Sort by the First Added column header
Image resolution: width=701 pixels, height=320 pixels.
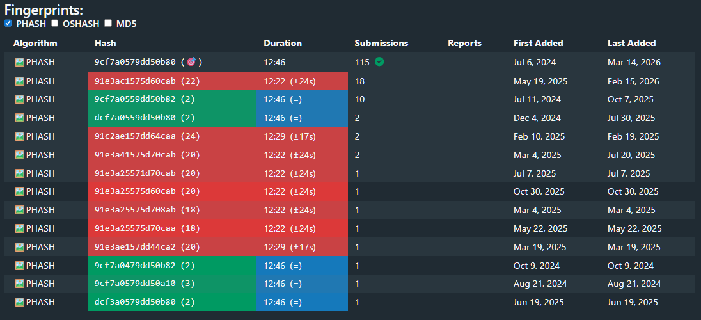(x=538, y=44)
